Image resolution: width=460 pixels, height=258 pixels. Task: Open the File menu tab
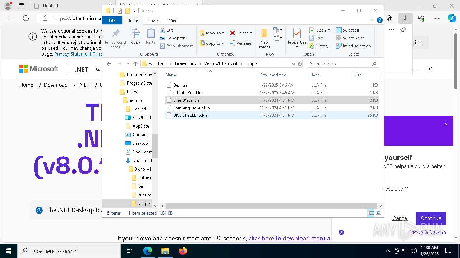click(x=112, y=20)
